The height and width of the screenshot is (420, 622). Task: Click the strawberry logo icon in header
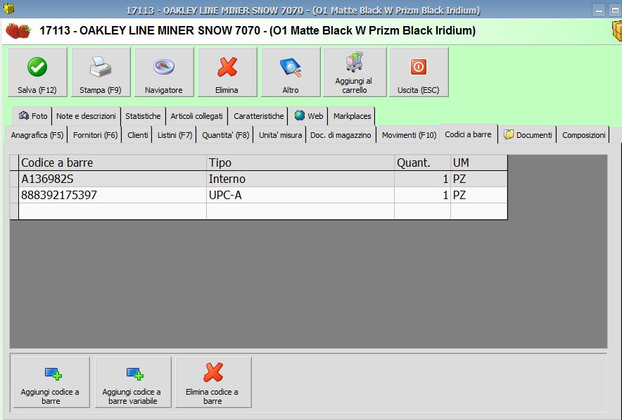point(18,30)
